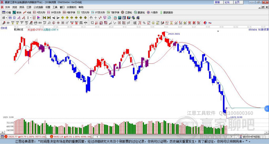This screenshot has height=144, width=269.
Task: Click the volume panel up-triangle button
Action: [2, 132]
